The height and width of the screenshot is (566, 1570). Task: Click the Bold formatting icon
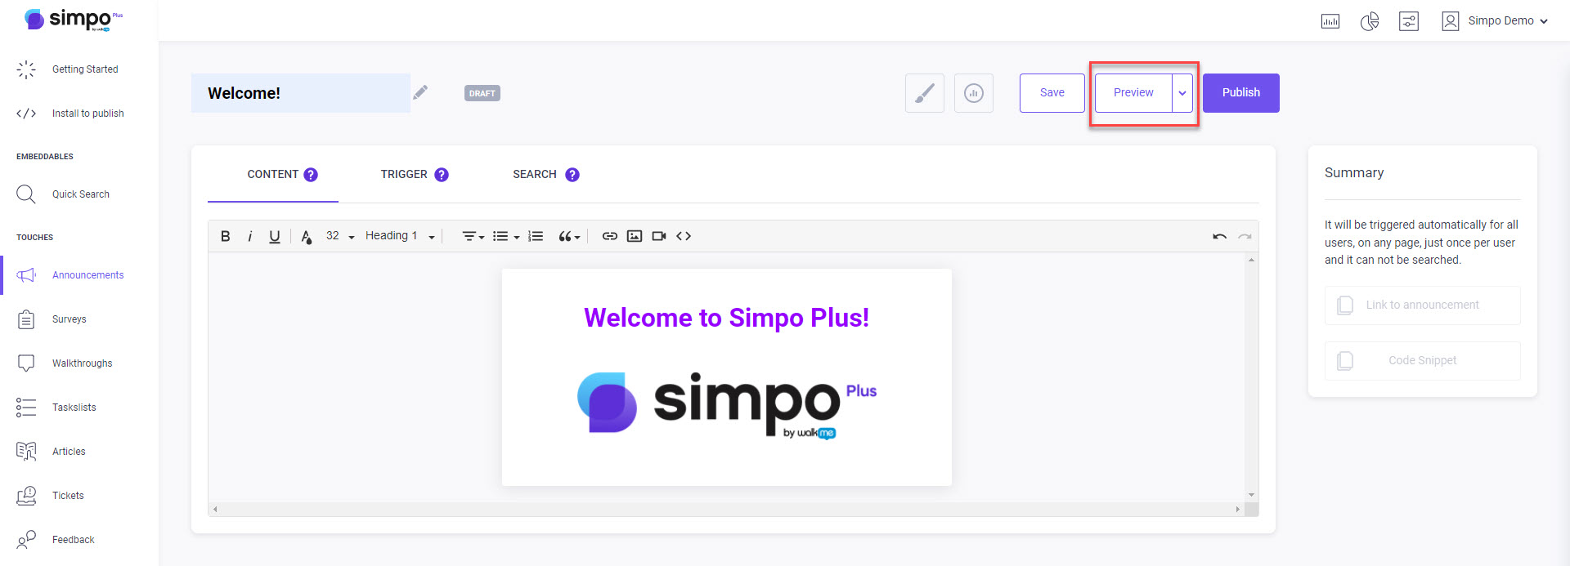pos(226,236)
